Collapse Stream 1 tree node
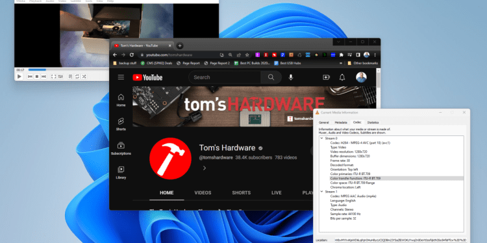487x243 pixels. [x=322, y=192]
